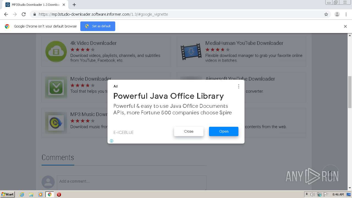352x198 pixels.
Task: Open Chrome's three-dot menu
Action: coord(346,14)
